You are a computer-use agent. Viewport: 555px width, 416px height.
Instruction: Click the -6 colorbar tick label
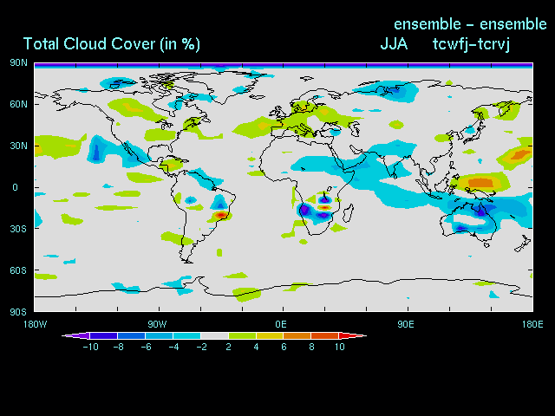click(x=147, y=347)
